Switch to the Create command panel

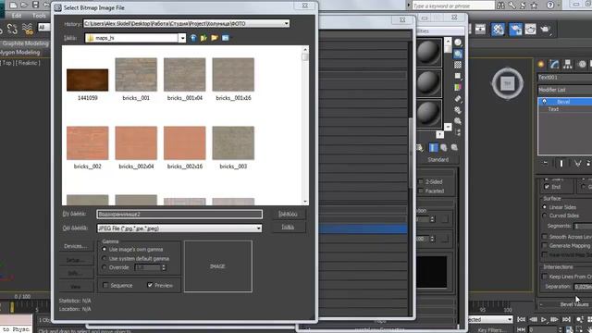click(x=541, y=64)
